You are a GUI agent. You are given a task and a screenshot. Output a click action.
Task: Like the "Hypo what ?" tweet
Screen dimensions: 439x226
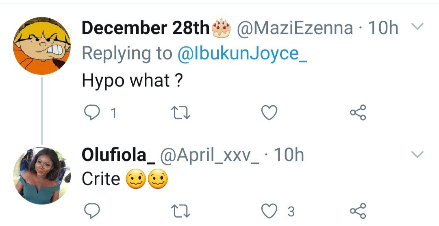click(x=269, y=113)
